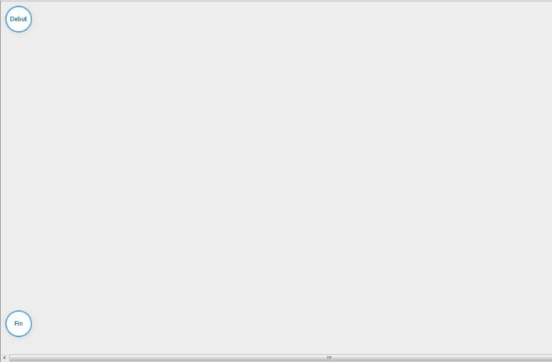Click the "Debut" text label
The width and height of the screenshot is (552, 362).
(x=18, y=19)
